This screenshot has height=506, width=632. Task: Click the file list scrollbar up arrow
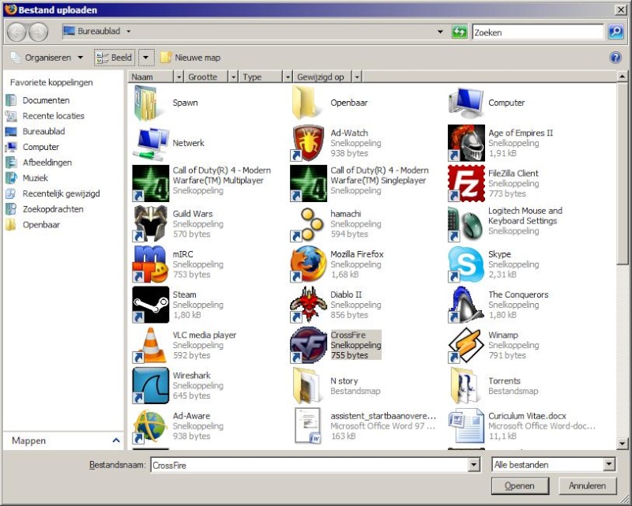tap(622, 76)
